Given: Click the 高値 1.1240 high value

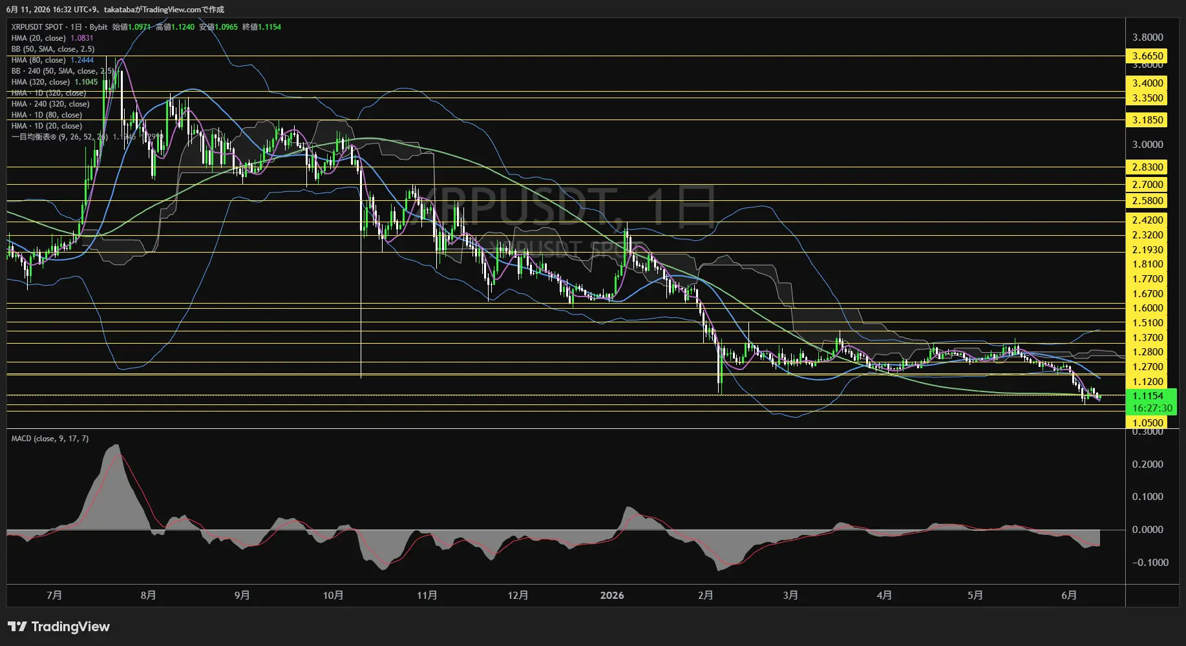Looking at the screenshot, I should [x=175, y=27].
